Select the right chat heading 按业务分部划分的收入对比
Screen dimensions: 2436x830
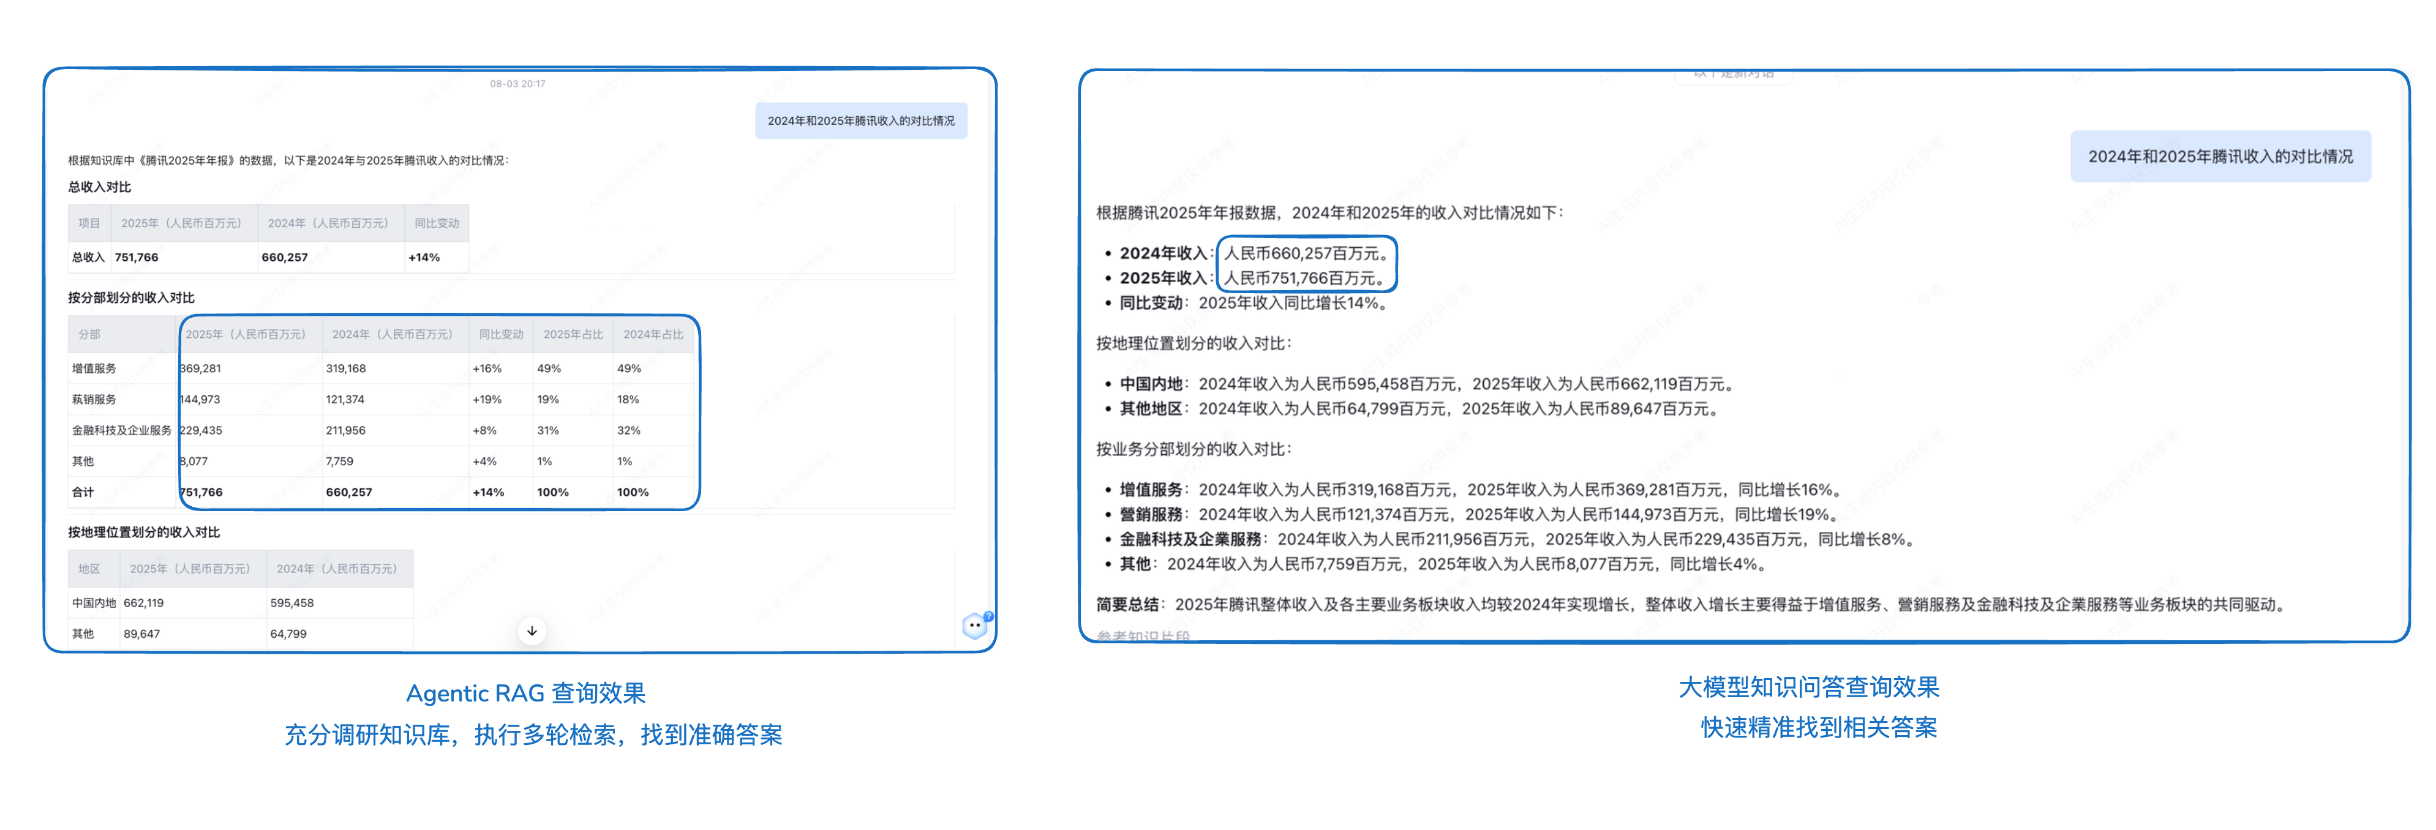pyautogui.click(x=1194, y=449)
